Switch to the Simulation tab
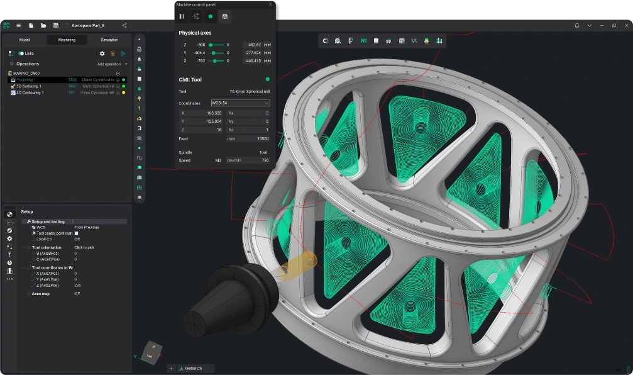 (109, 40)
